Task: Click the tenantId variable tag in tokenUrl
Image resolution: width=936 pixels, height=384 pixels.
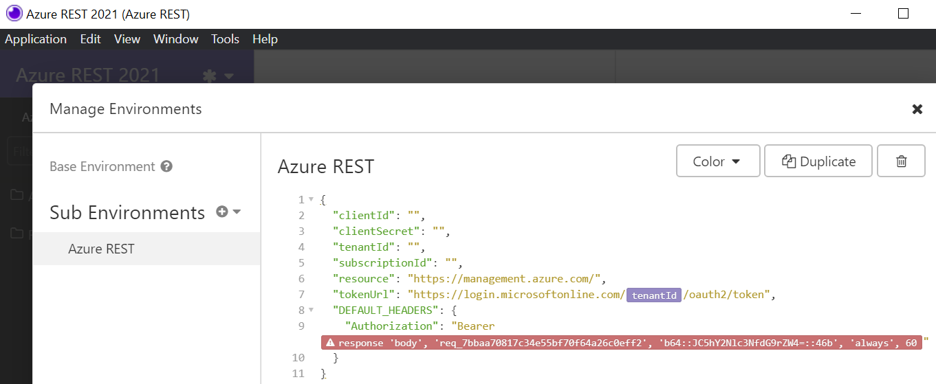Action: (x=653, y=295)
